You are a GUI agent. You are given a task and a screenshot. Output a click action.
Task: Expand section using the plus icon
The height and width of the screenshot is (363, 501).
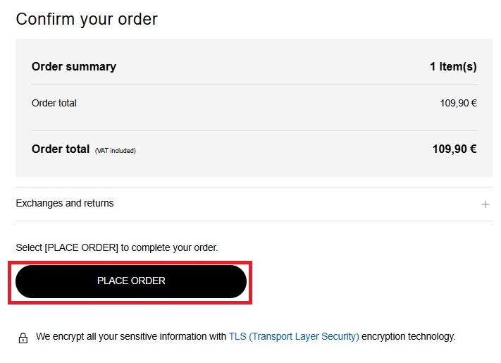click(x=485, y=204)
